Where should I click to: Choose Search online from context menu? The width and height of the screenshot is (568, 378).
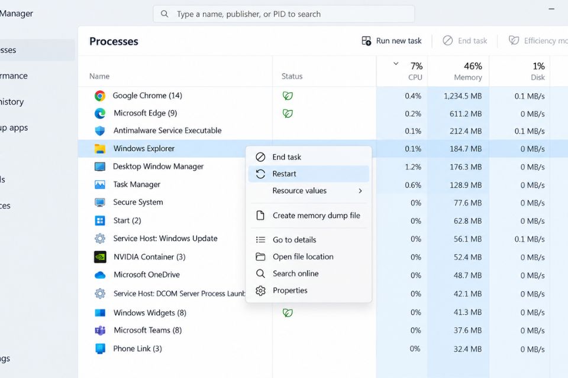[x=309, y=274]
